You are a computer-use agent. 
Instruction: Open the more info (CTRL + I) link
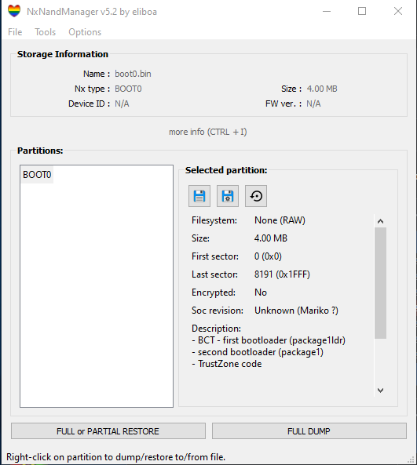[208, 132]
